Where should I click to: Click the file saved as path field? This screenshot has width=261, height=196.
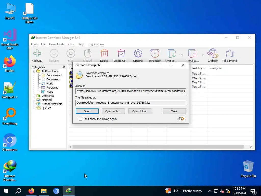click(x=131, y=103)
